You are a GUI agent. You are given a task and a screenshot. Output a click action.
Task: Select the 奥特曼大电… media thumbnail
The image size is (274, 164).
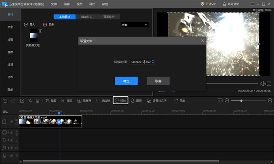click(34, 36)
